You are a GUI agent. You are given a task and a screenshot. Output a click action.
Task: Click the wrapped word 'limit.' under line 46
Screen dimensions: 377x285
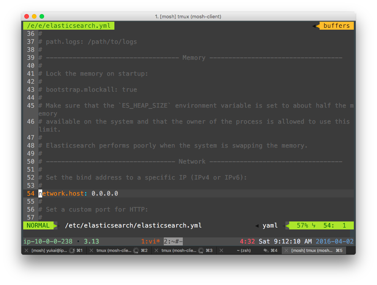click(x=49, y=129)
